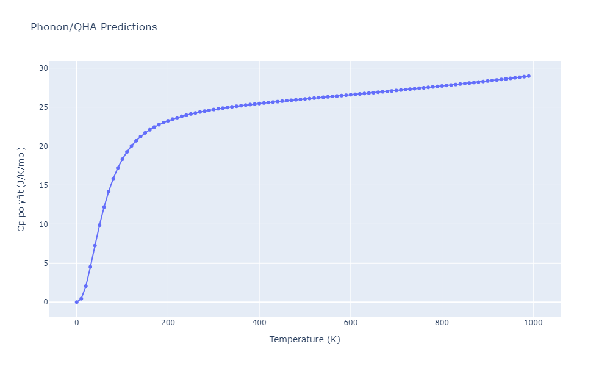Click the y-axis tick label '5'
The height and width of the screenshot is (366, 610).
coord(41,264)
